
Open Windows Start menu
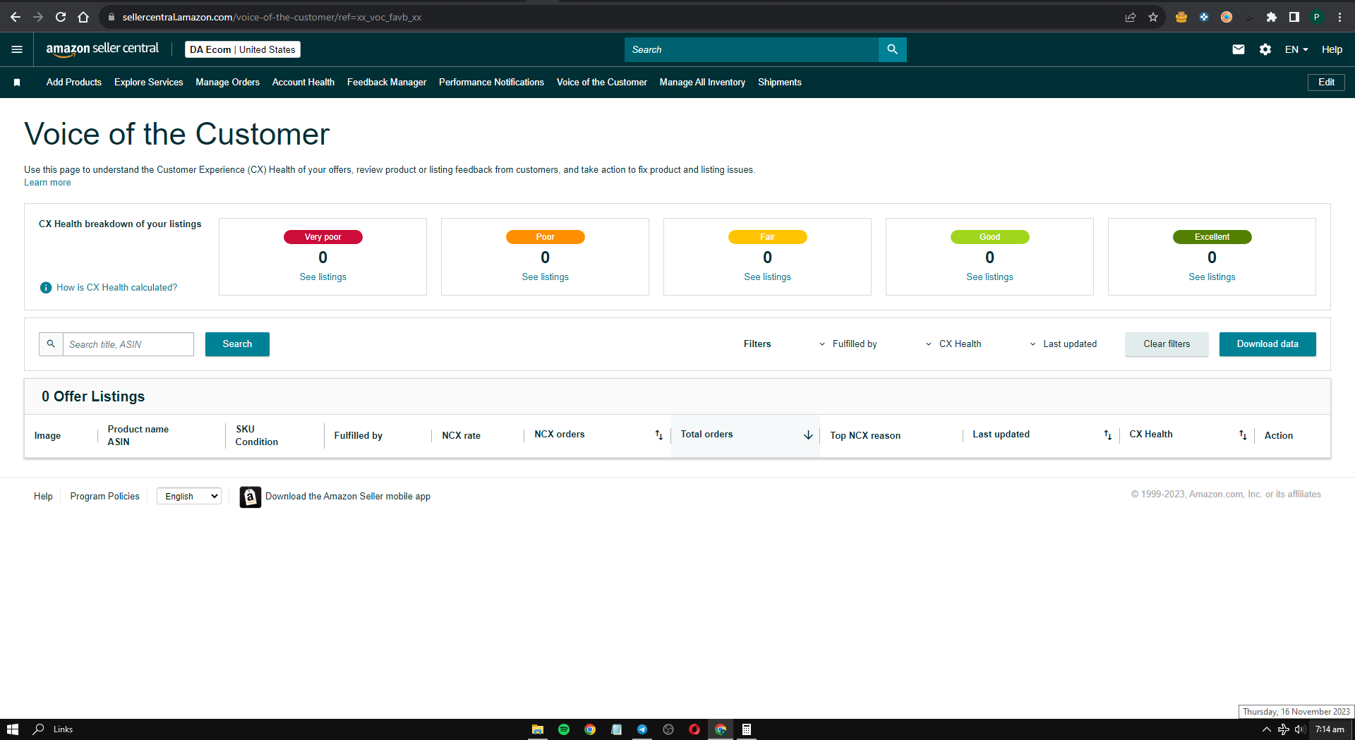pos(12,729)
